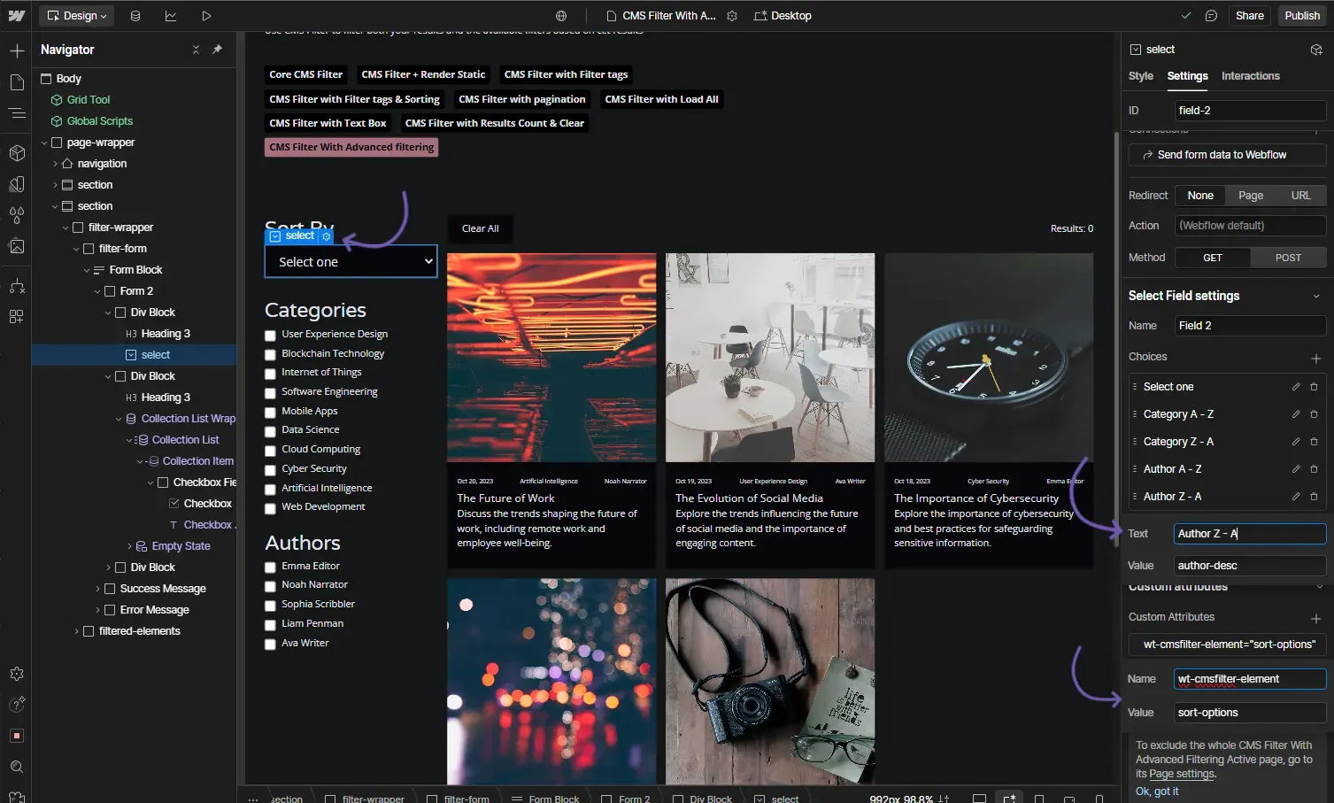Expand the Empty State tree node
This screenshot has height=803, width=1334.
(129, 546)
